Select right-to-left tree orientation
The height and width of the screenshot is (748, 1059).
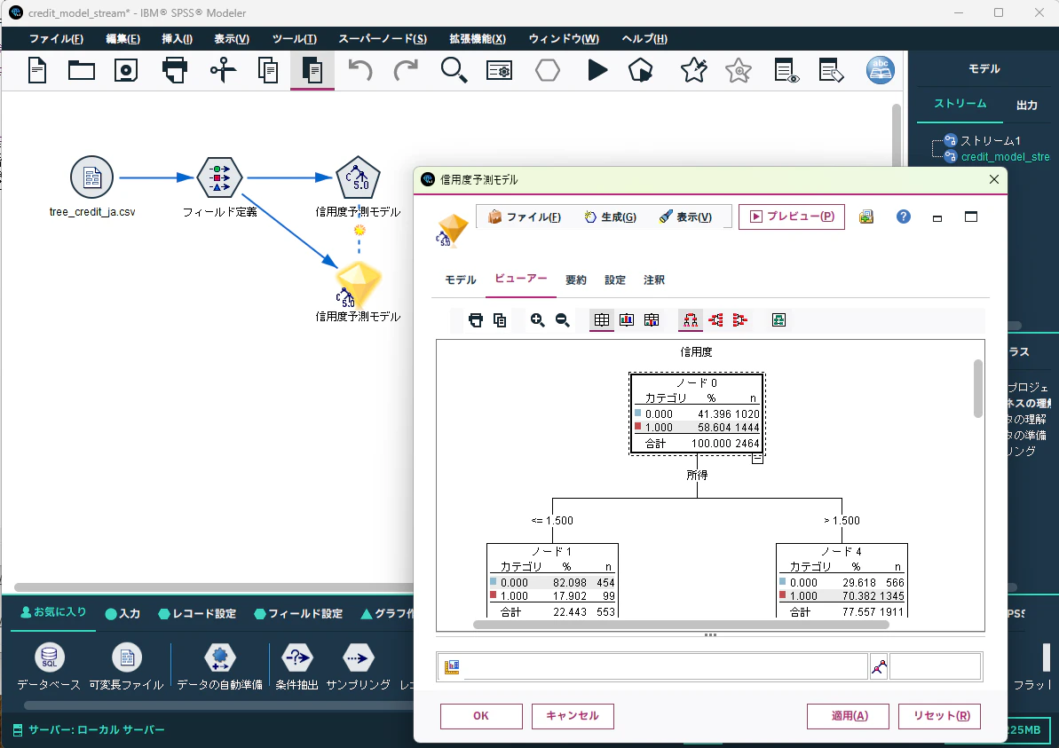(740, 320)
